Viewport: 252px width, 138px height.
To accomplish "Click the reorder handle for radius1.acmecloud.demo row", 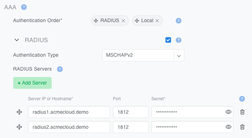I will pos(19,112).
